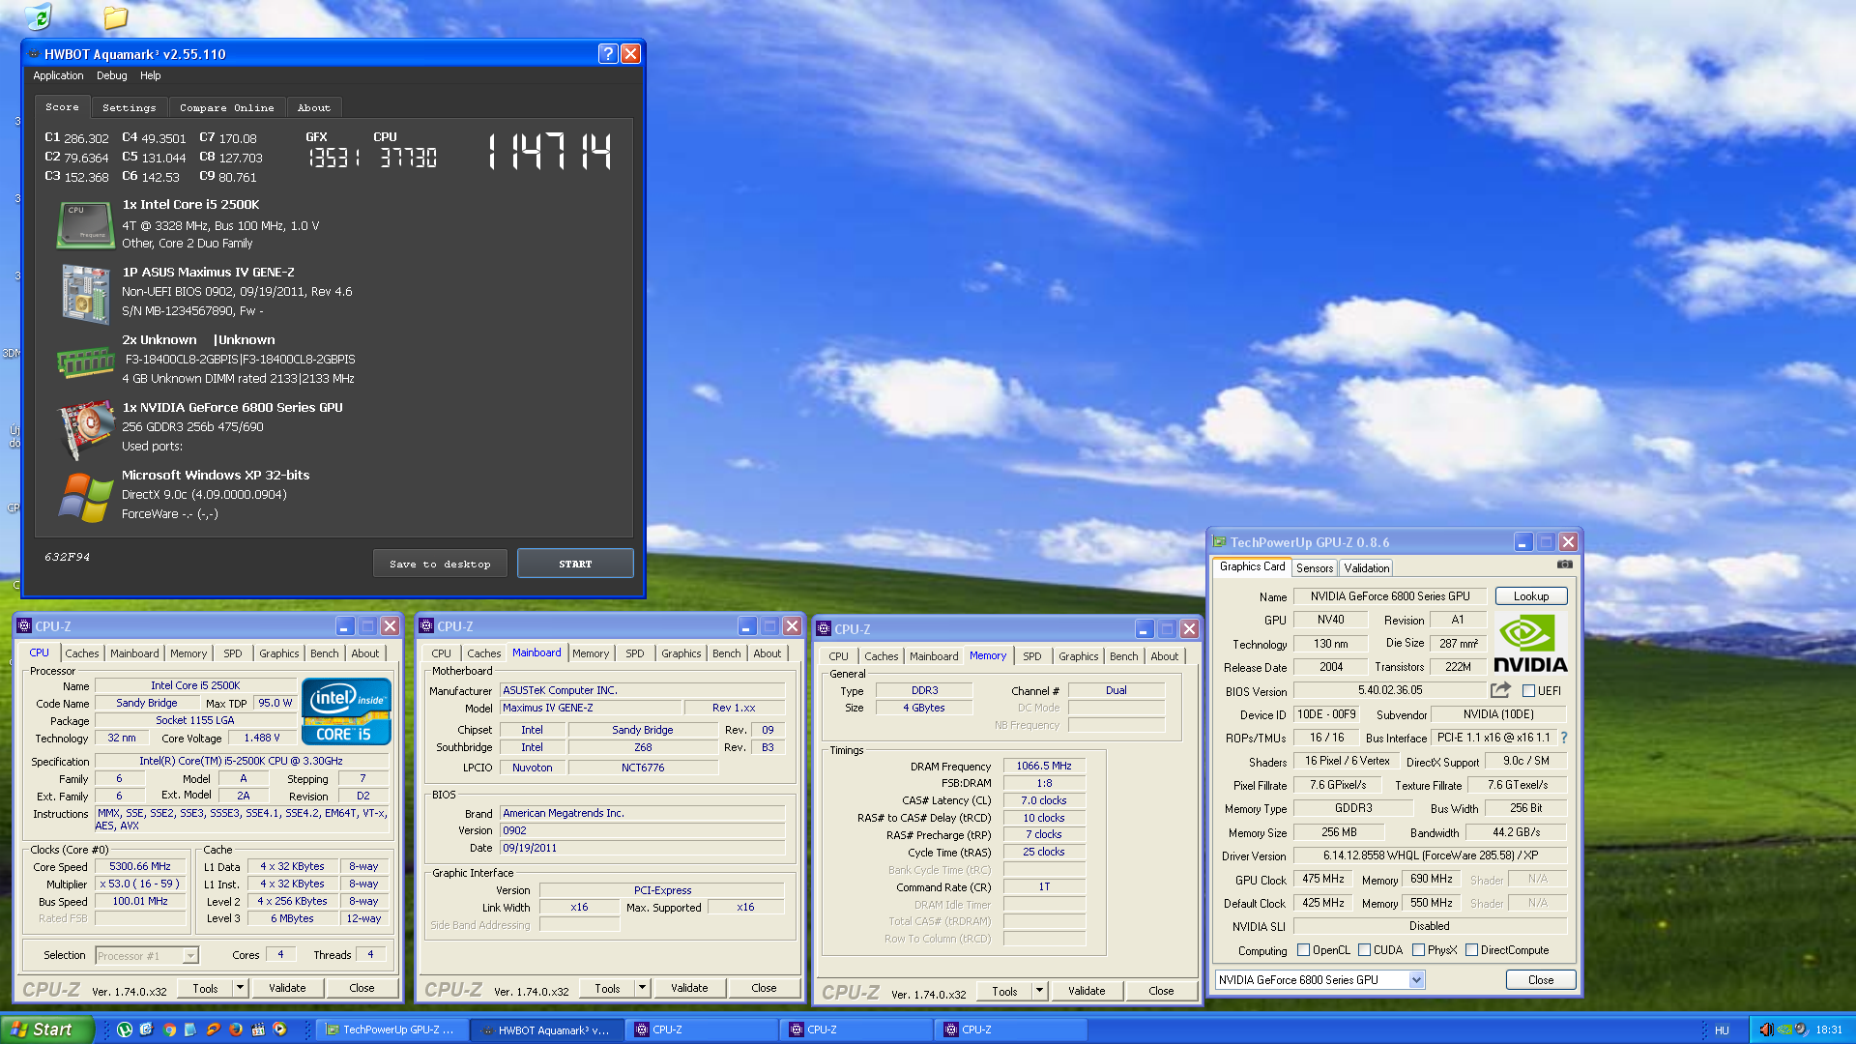The width and height of the screenshot is (1856, 1044).
Task: Click the Multiplier value x 53.0
Action: pos(140,884)
